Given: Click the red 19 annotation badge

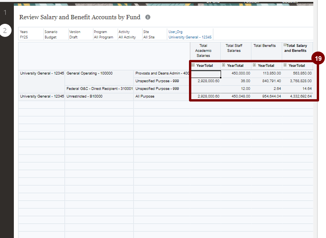Looking at the screenshot, I should tap(318, 59).
